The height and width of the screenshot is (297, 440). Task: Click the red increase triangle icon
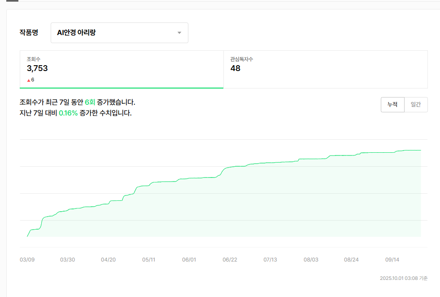click(29, 80)
